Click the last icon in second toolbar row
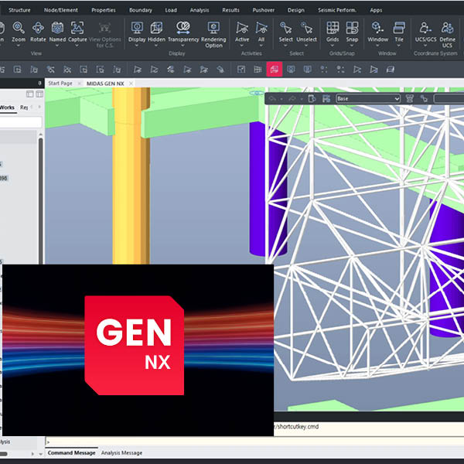This screenshot has width=464, height=464. pos(391,70)
